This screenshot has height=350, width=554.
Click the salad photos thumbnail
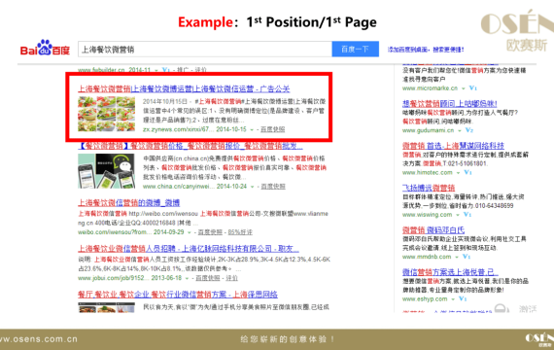pyautogui.click(x=106, y=114)
